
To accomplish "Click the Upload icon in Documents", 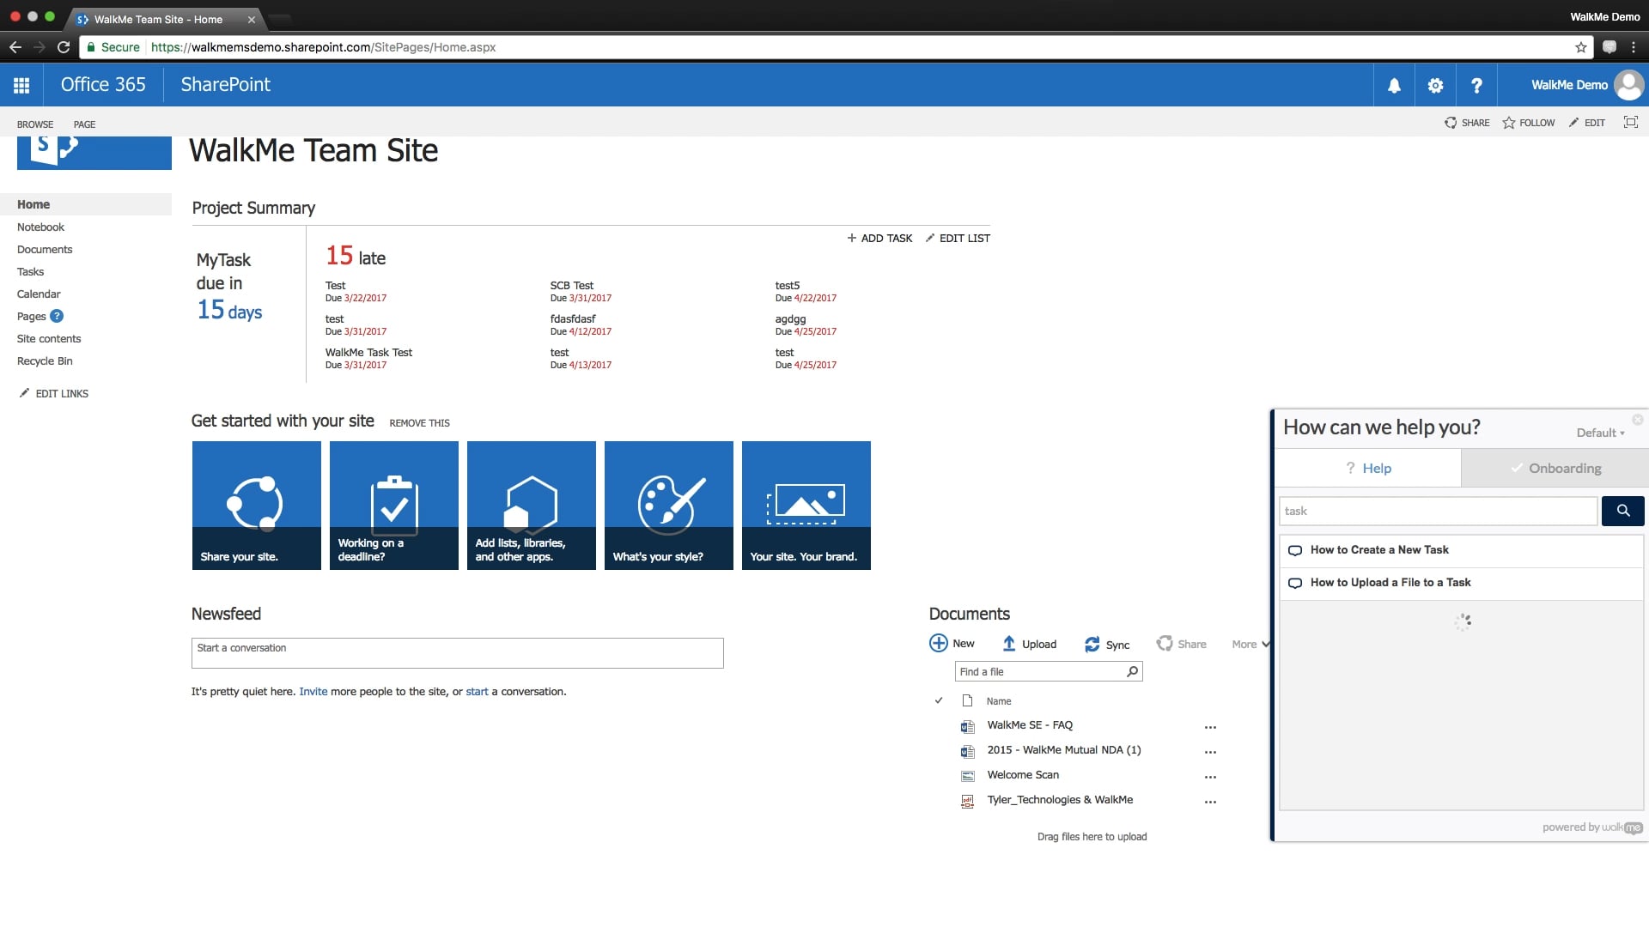I will tap(1010, 643).
